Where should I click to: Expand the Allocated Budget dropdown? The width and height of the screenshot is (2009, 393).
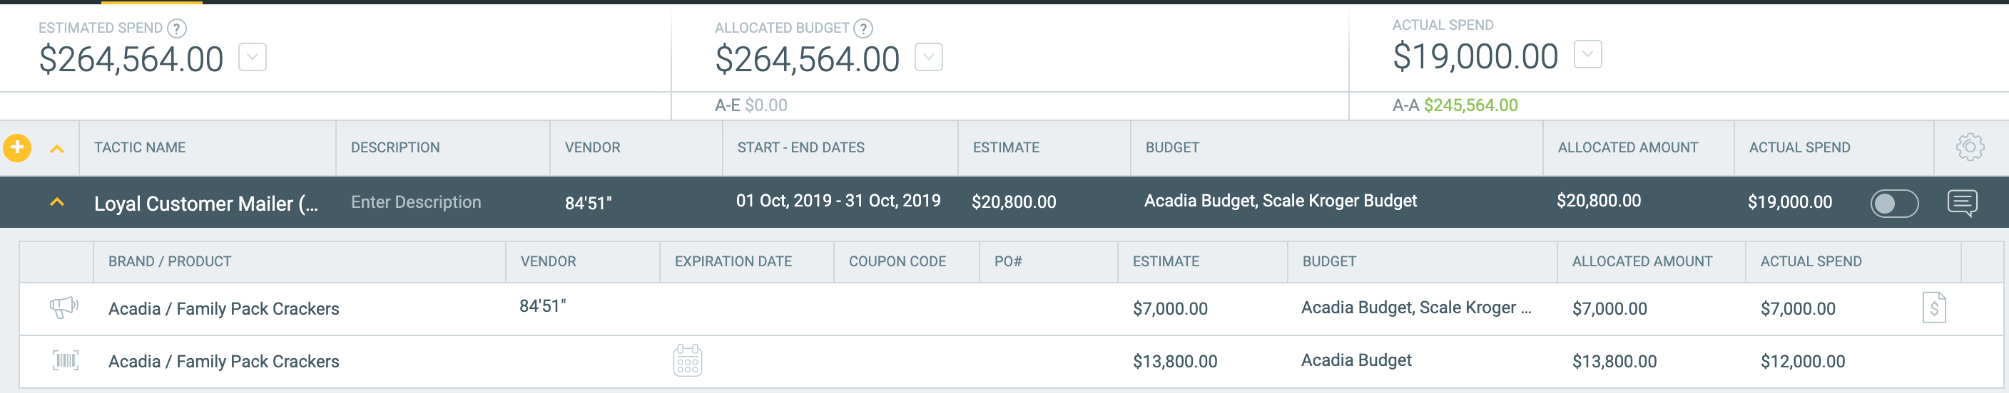(x=928, y=57)
